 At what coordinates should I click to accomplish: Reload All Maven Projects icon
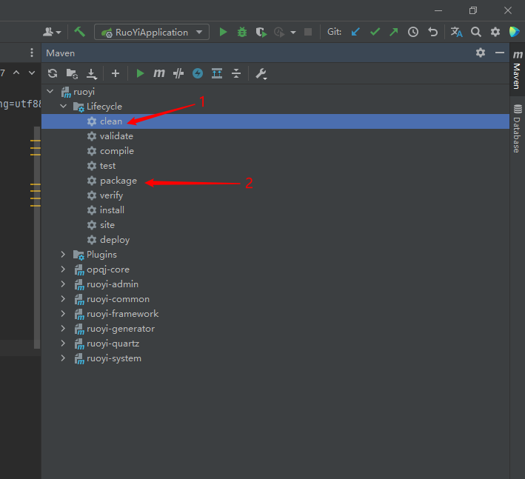coord(53,73)
